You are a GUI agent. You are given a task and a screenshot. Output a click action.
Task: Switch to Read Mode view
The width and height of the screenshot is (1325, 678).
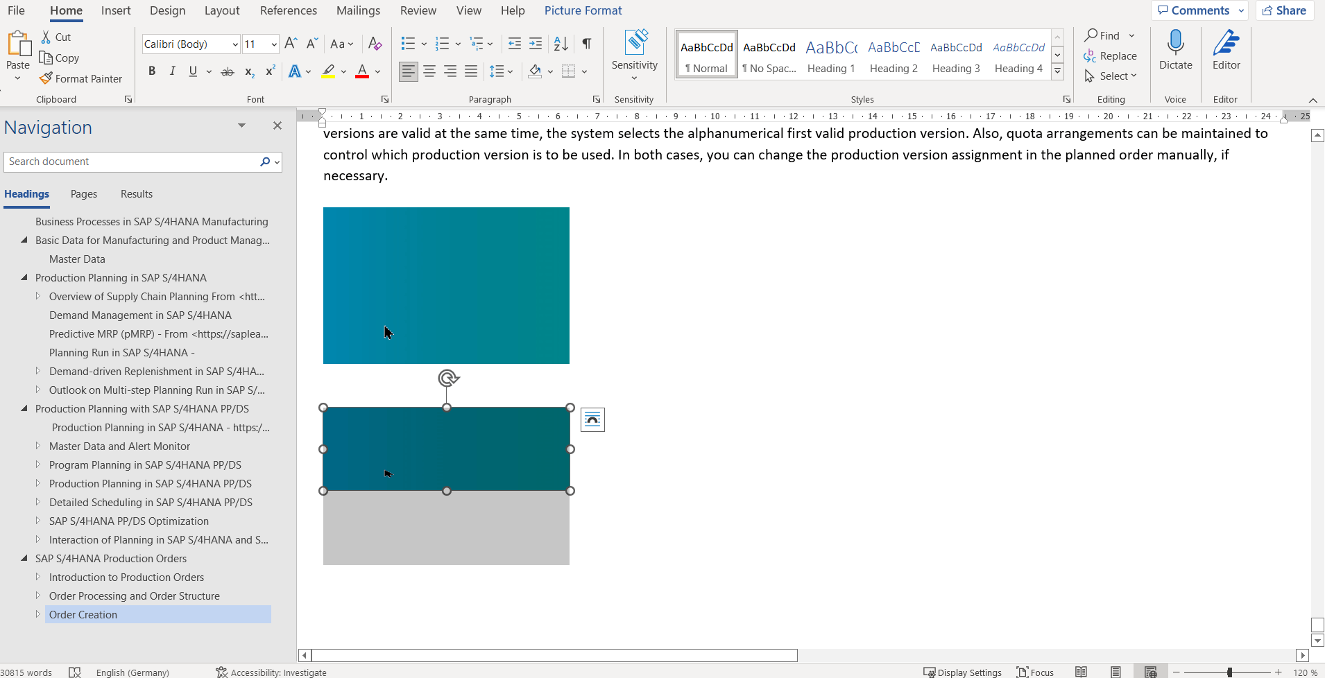1081,672
